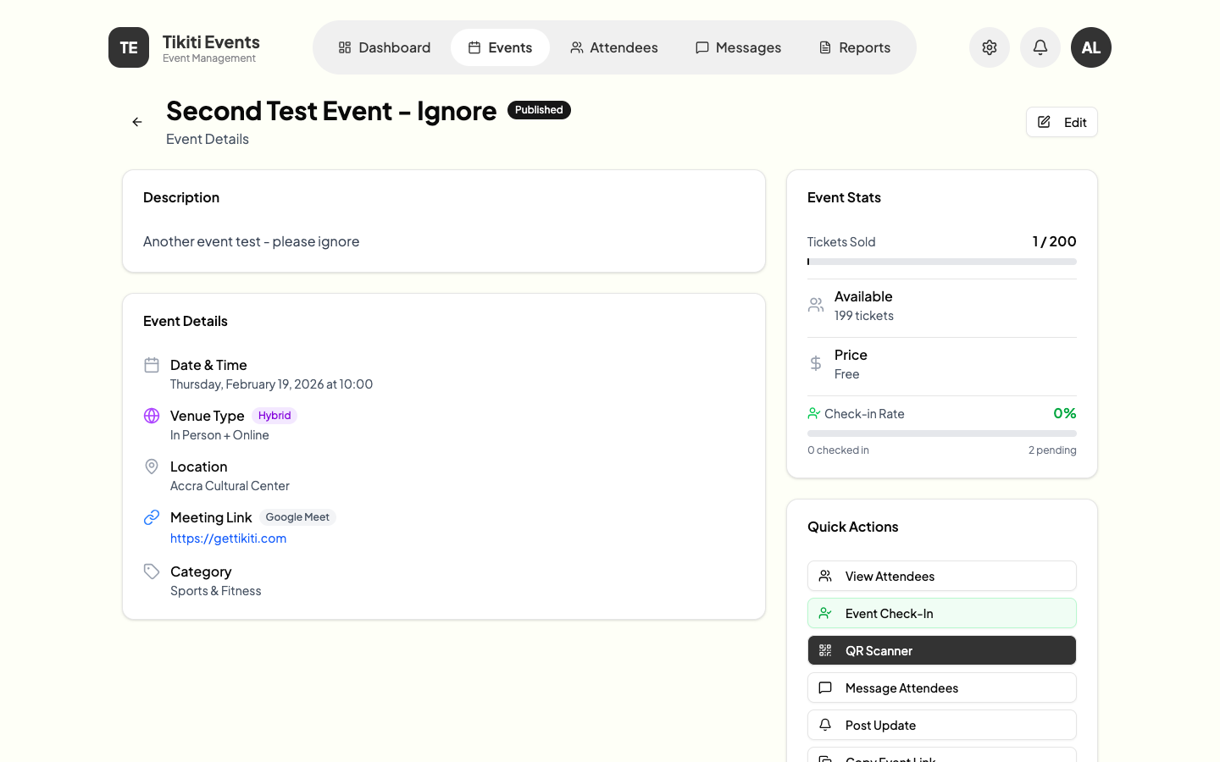The width and height of the screenshot is (1220, 762).
Task: Click Message Attendees button
Action: coord(942,687)
